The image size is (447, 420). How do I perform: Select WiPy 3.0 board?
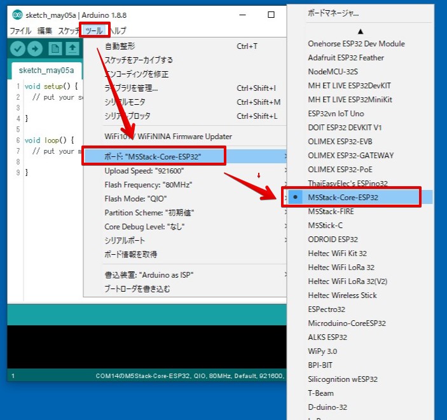pyautogui.click(x=361, y=351)
